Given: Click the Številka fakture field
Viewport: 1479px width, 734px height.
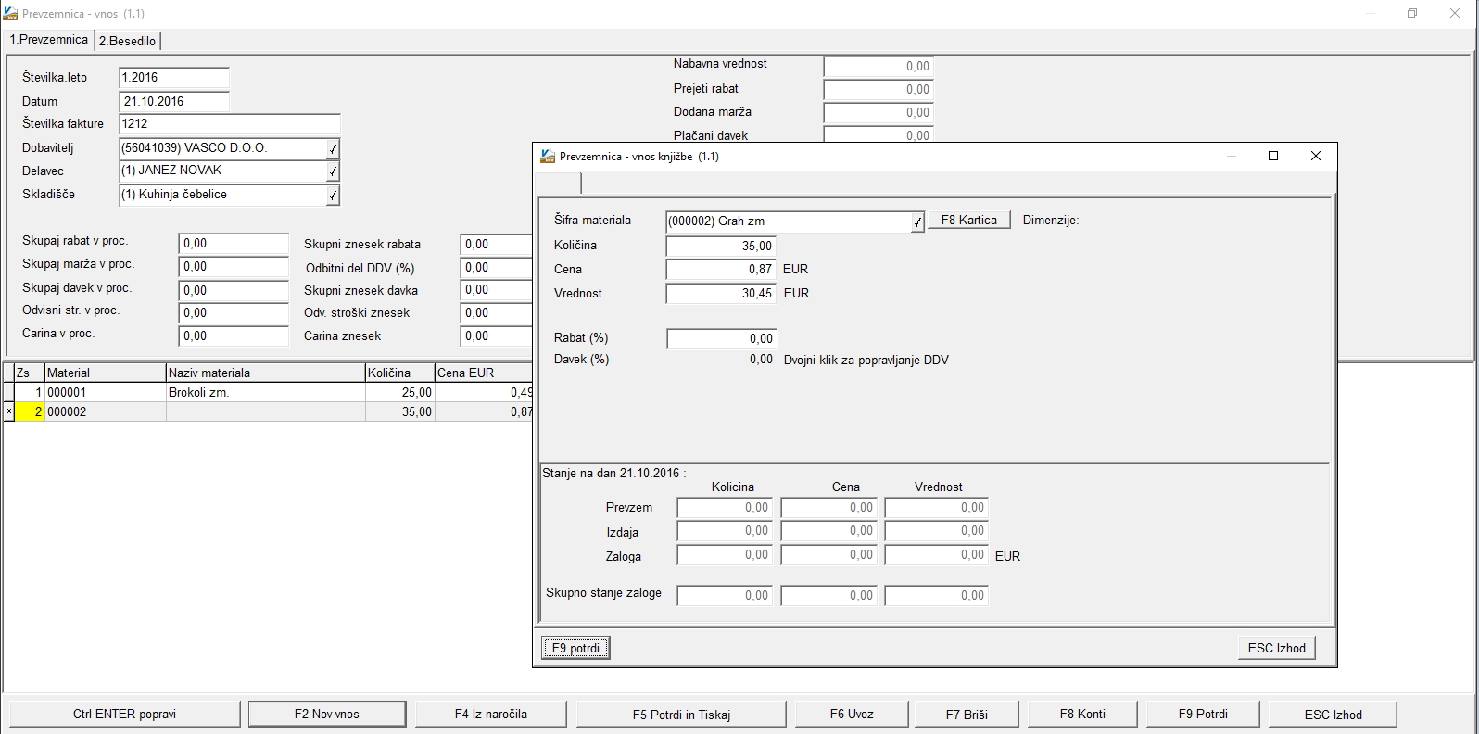Looking at the screenshot, I should point(230,124).
